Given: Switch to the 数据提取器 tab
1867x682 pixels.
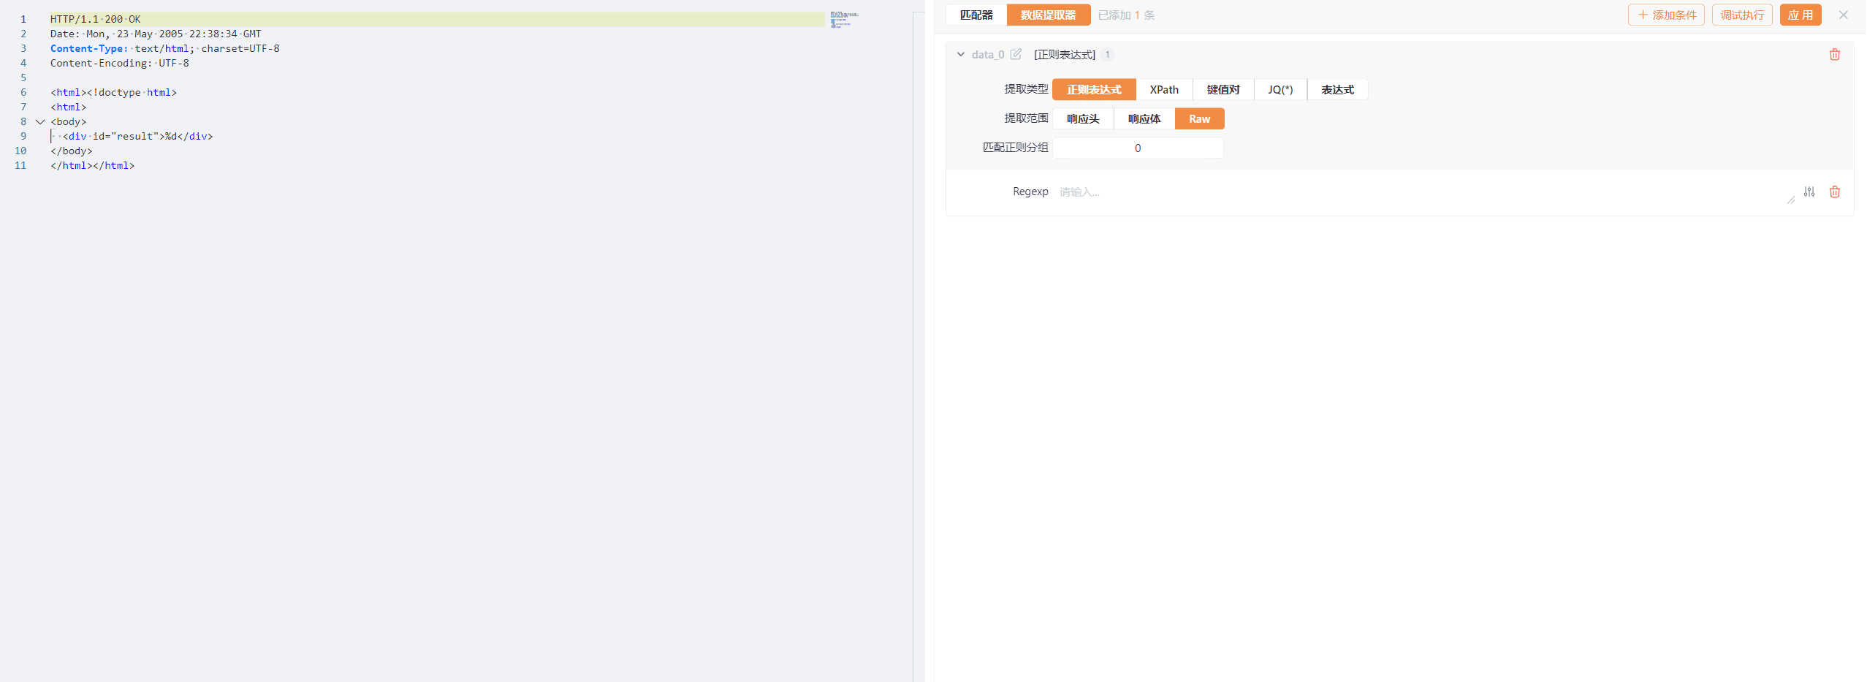Looking at the screenshot, I should tap(1048, 15).
